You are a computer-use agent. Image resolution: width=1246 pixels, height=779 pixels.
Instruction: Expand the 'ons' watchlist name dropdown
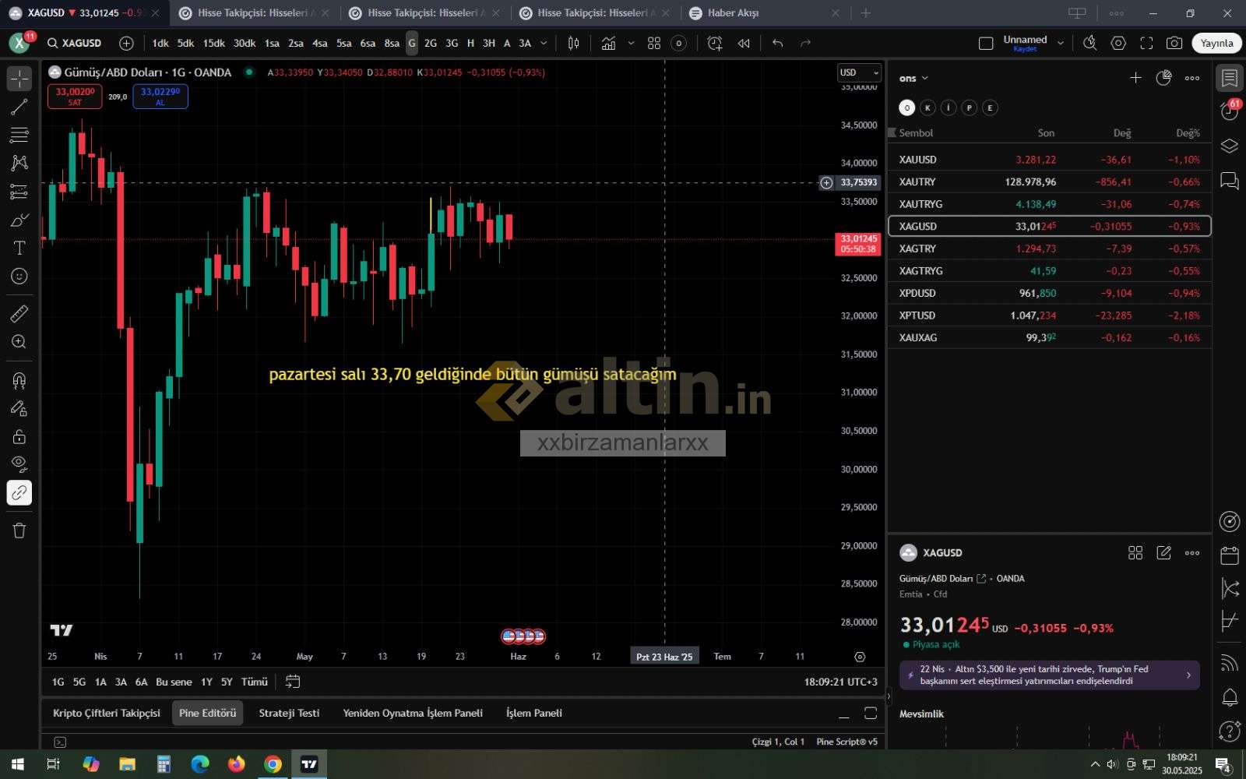tap(913, 78)
